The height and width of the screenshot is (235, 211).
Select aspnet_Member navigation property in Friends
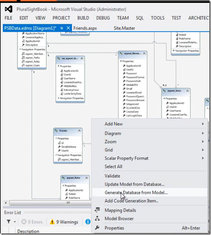coord(69,160)
